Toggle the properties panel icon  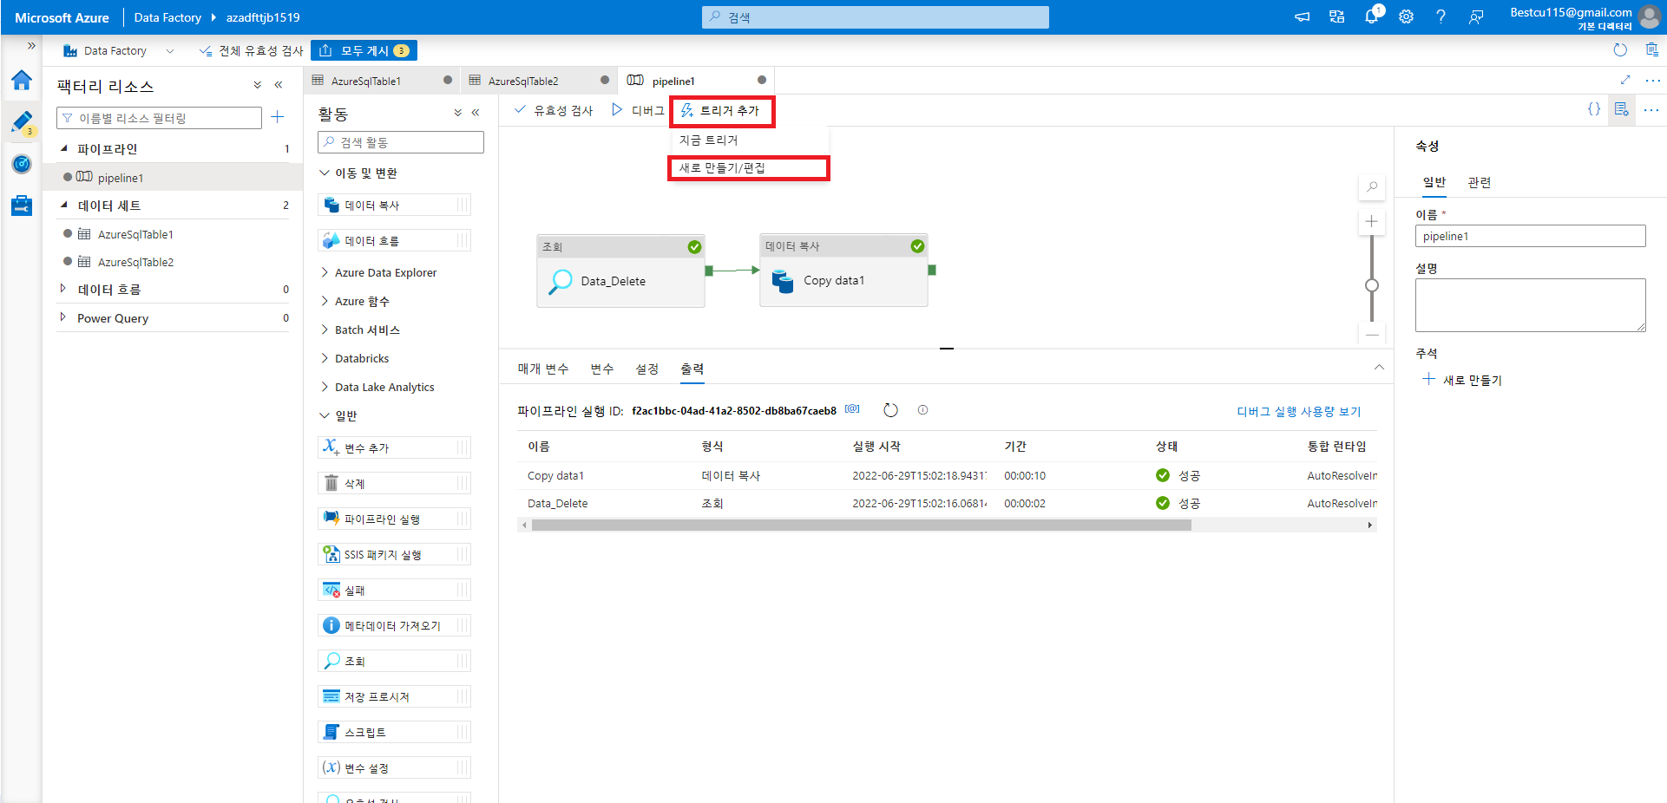coord(1621,109)
